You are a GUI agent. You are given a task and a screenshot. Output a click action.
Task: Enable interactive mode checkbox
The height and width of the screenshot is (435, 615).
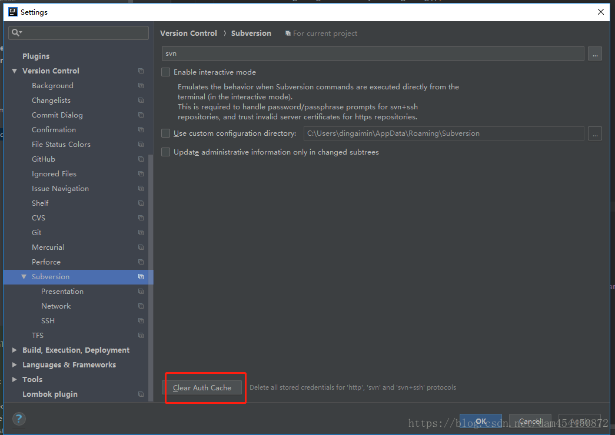tap(166, 72)
